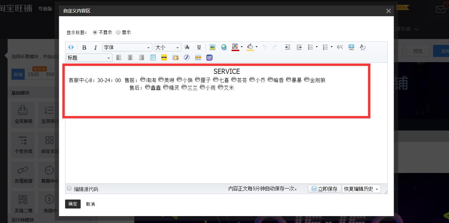
Task: Open the 恢复编辑历史 dropdown
Action: (361, 189)
